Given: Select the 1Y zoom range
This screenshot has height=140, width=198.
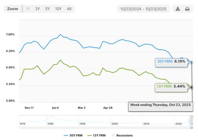Looking at the screenshot, I should point(29,9).
